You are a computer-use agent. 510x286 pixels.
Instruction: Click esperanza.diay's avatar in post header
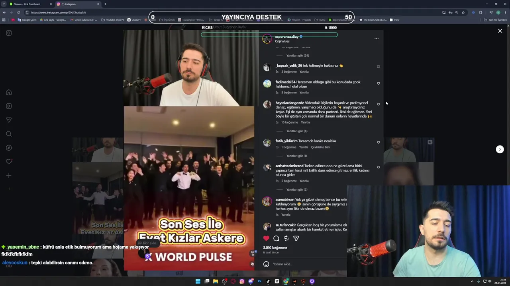click(x=267, y=39)
